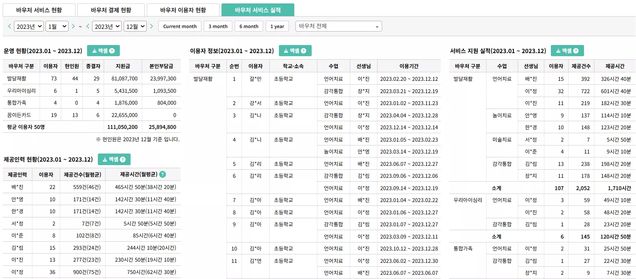Screen dimensions: 636x279
Task: Open the start month 1월 dropdown
Action: click(57, 26)
